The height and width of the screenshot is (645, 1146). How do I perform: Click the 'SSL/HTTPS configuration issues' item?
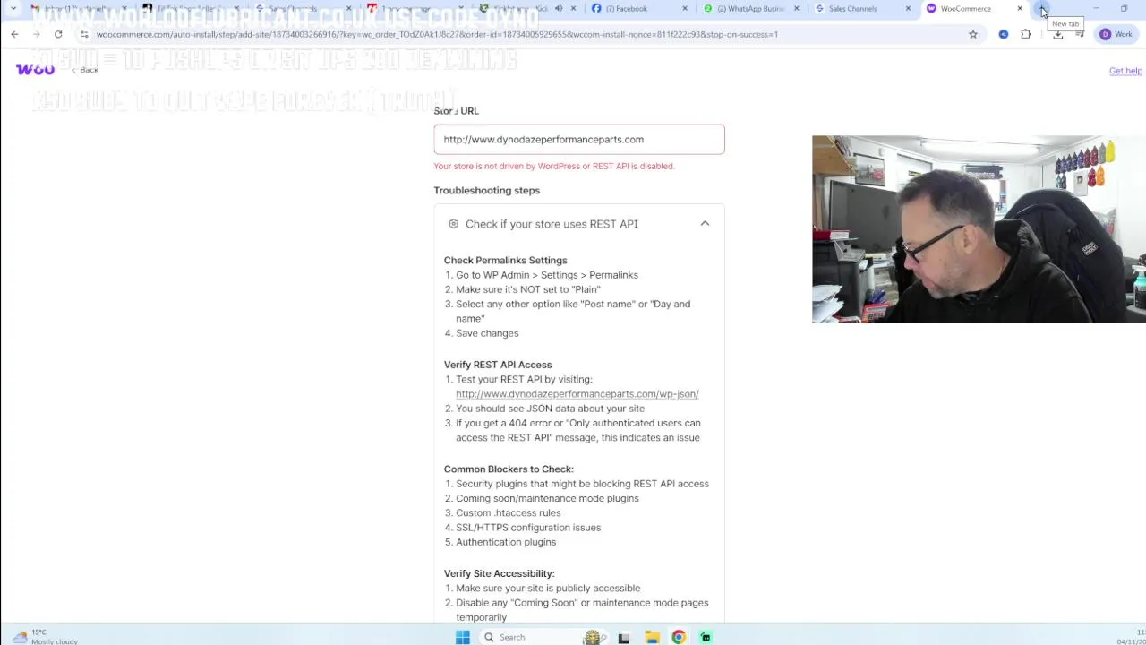tap(528, 528)
